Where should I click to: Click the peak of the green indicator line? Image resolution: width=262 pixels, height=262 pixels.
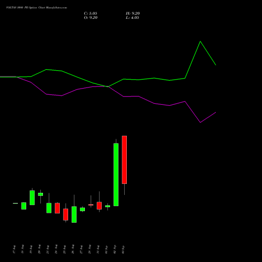200,41
